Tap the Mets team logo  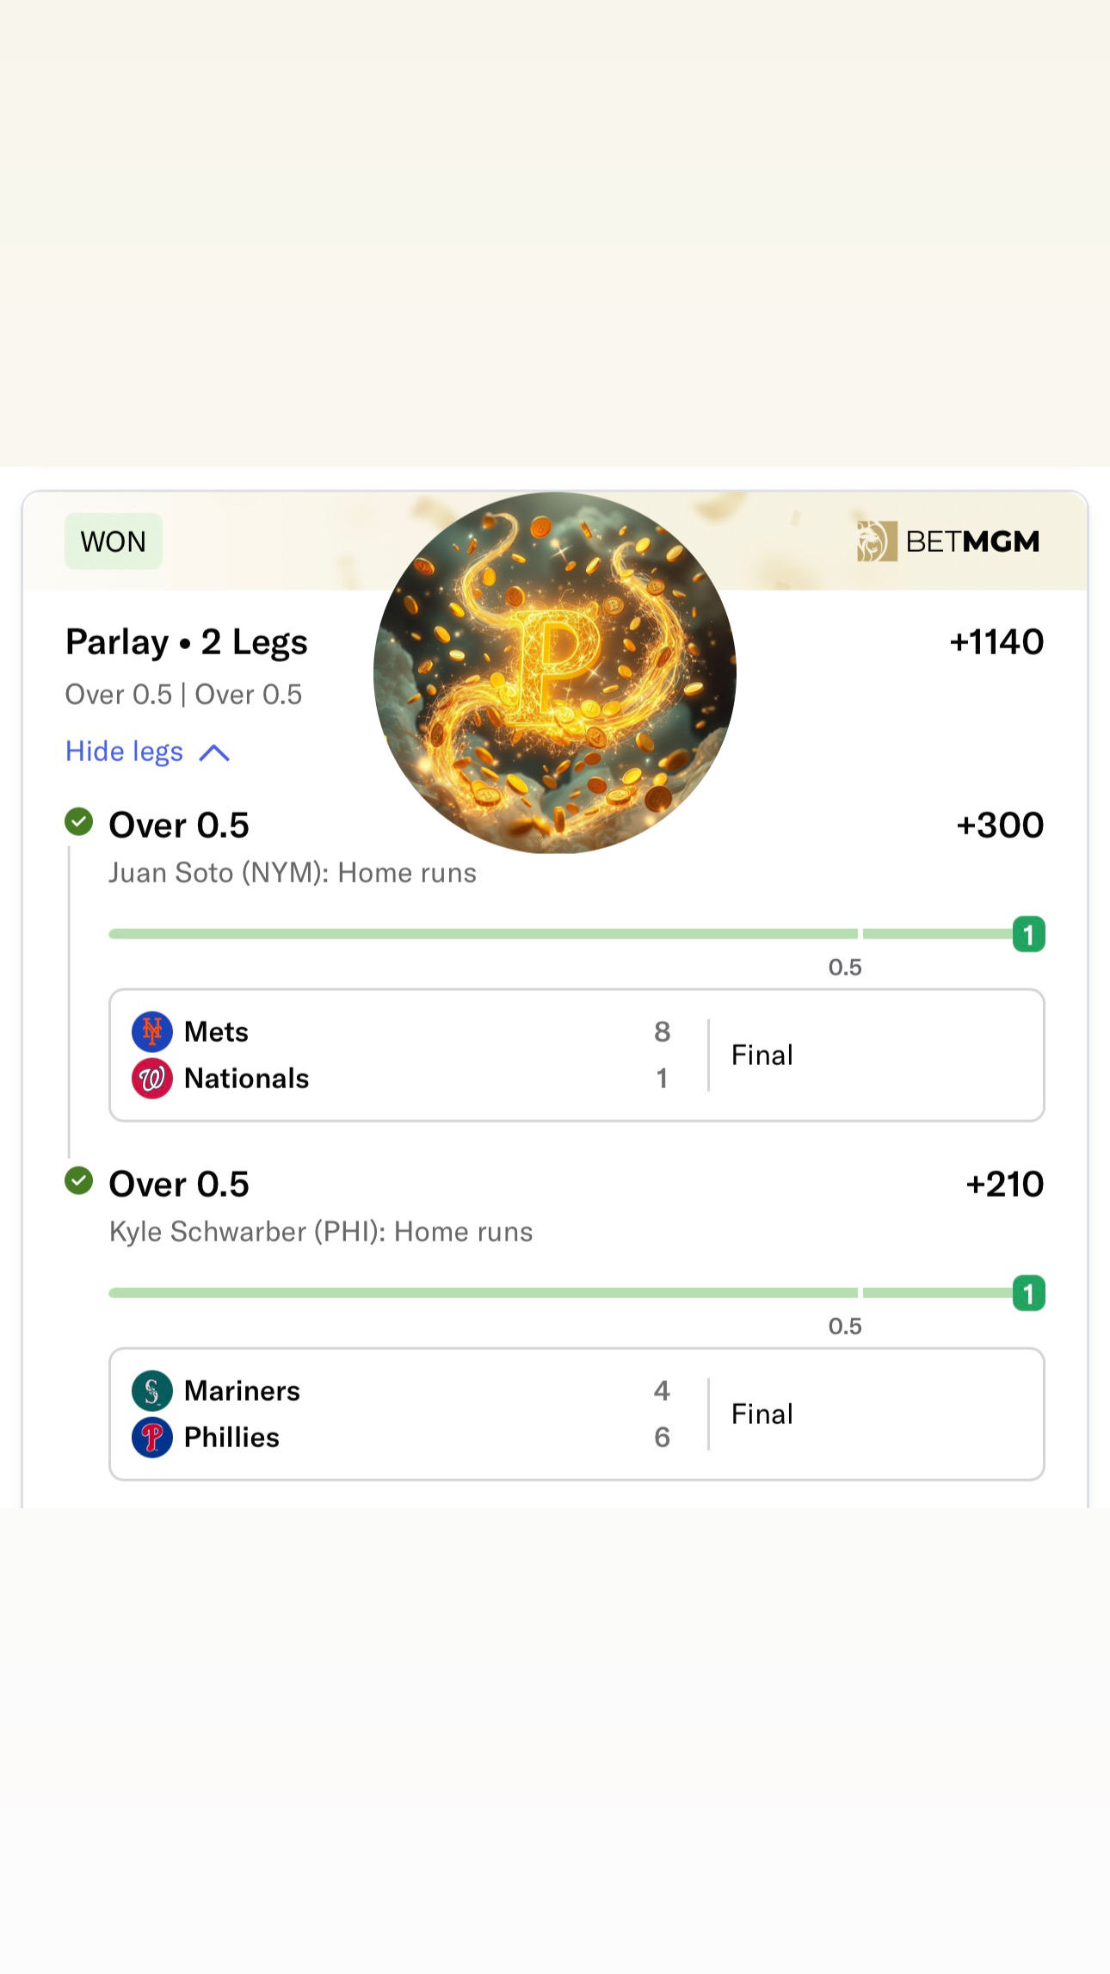point(152,1031)
